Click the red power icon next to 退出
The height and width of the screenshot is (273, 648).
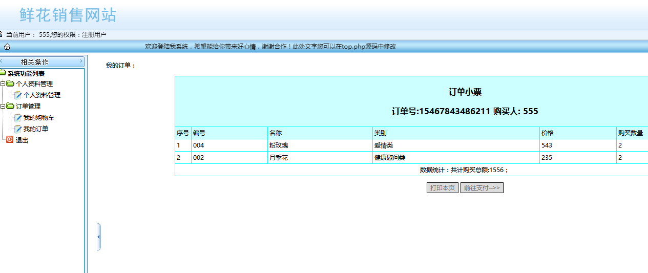(x=10, y=140)
